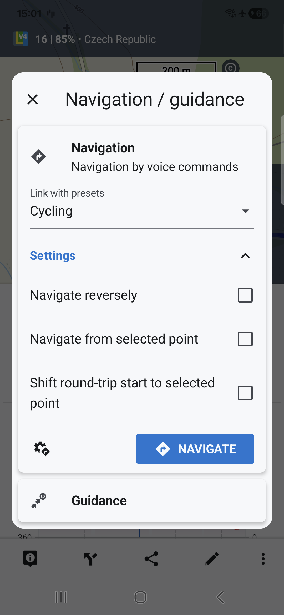Open Android recent apps button
Image resolution: width=284 pixels, height=615 pixels.
[x=61, y=597]
